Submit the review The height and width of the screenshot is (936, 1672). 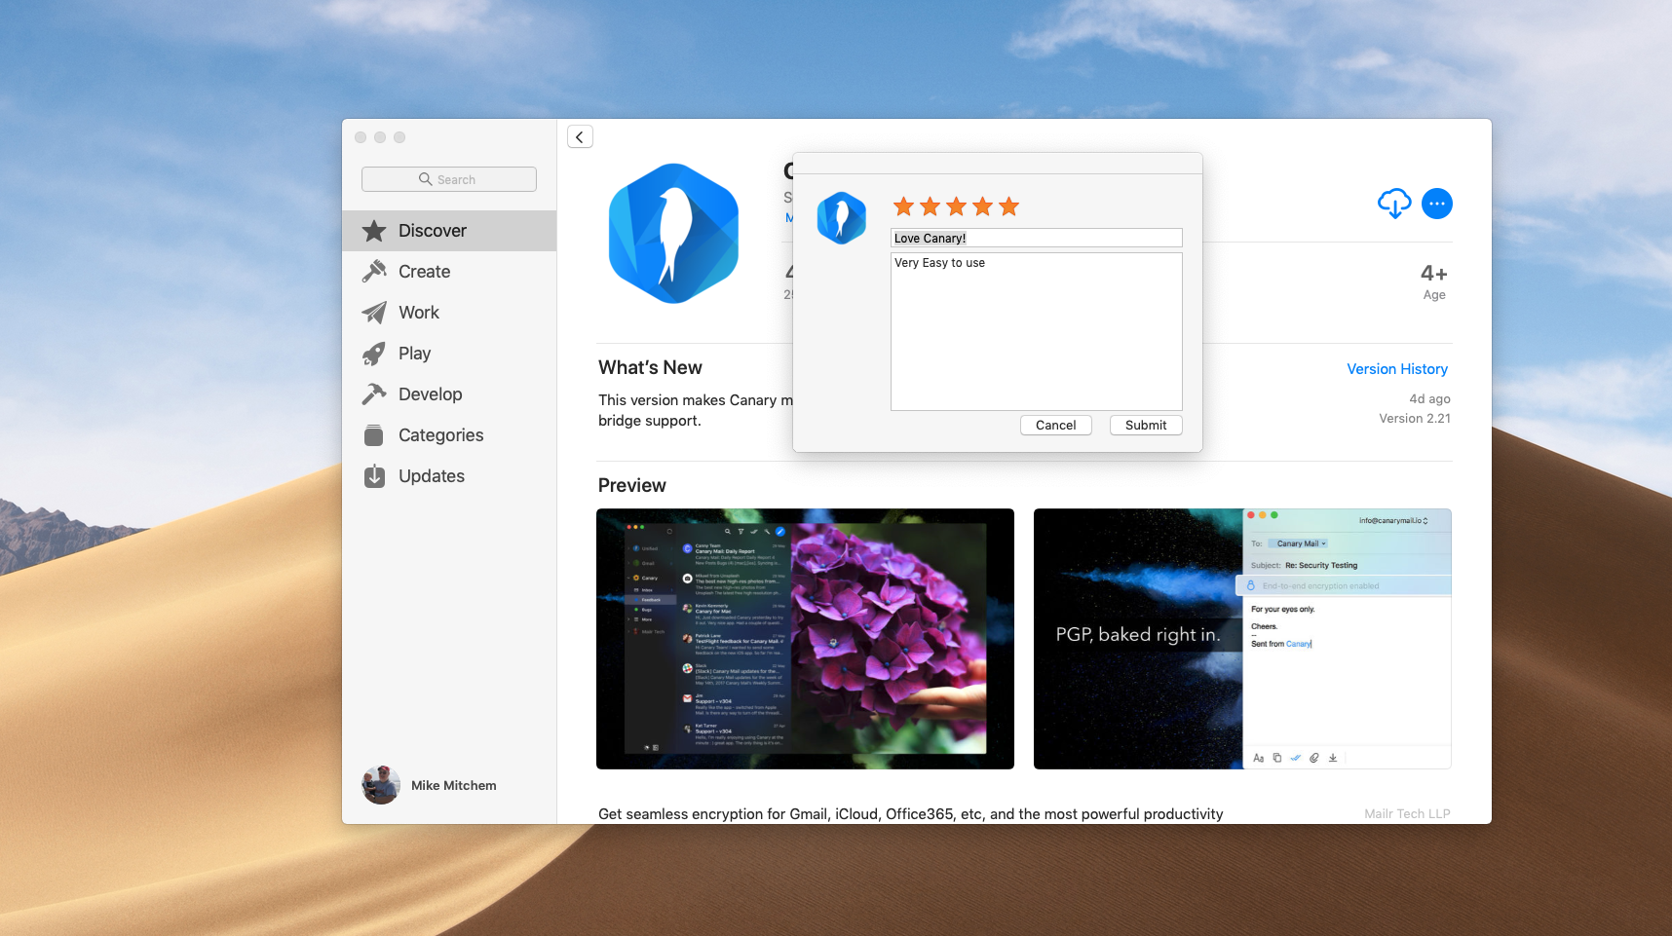tap(1146, 426)
